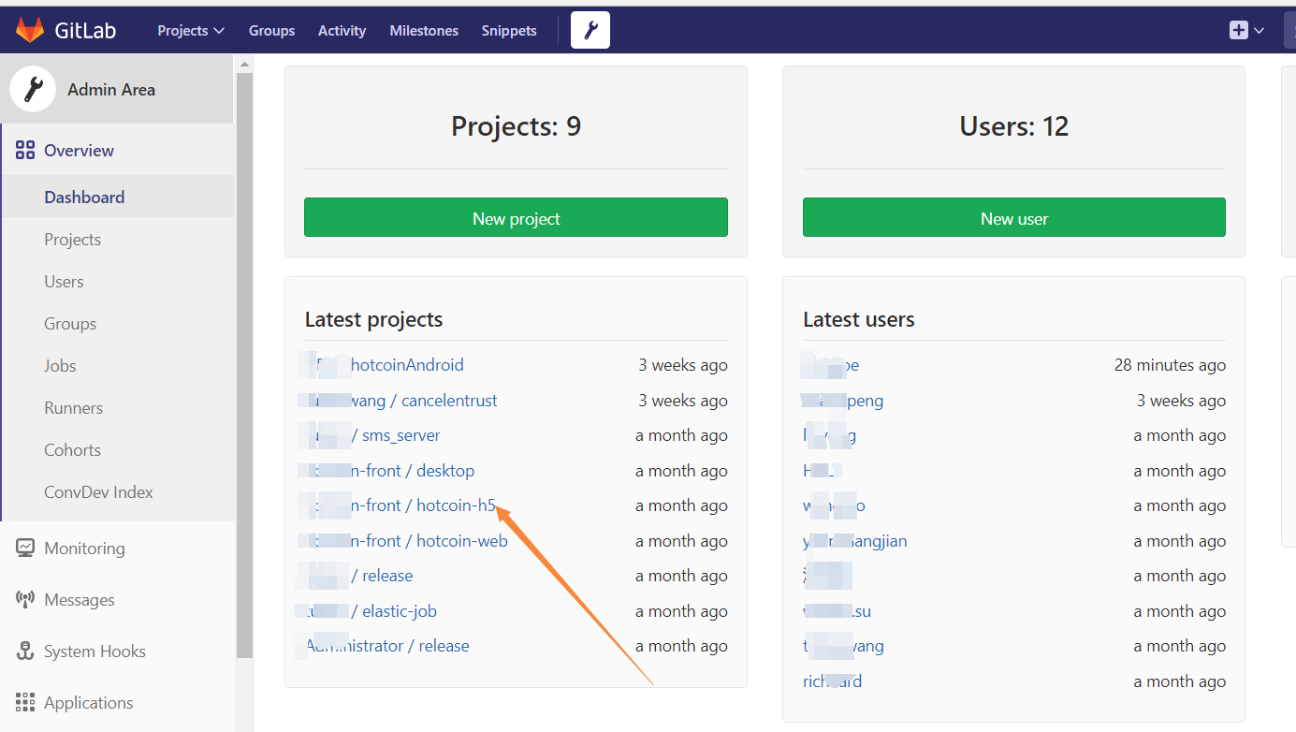This screenshot has width=1296, height=732.
Task: Click the Projects: 9 heading
Action: [516, 126]
